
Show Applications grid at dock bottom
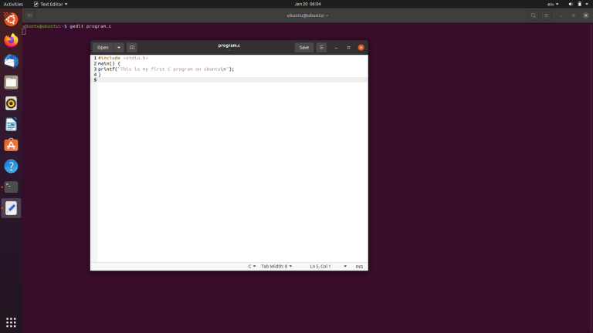point(11,322)
